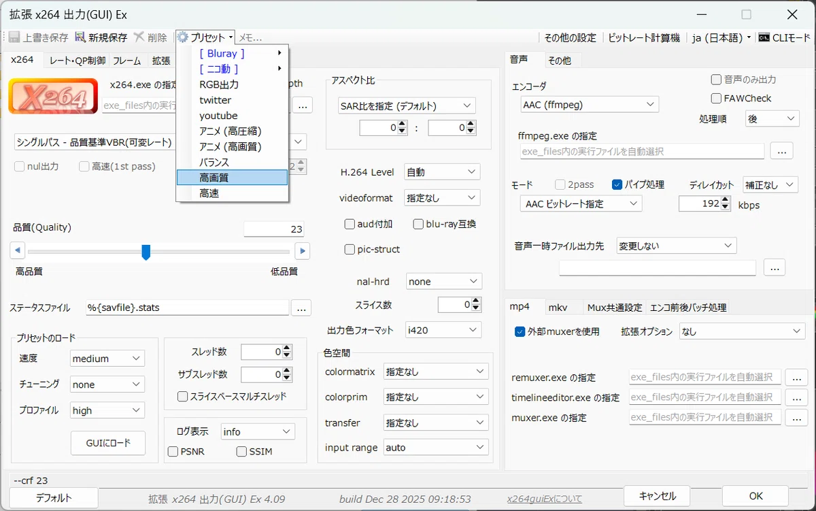Screen dimensions: 816x511
Task: Uncheck パイプ処理 checkbox
Action: click(617, 184)
